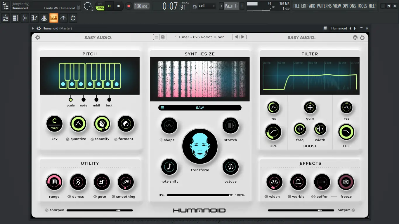
Task: Click the formant knob
Action: 126,124
